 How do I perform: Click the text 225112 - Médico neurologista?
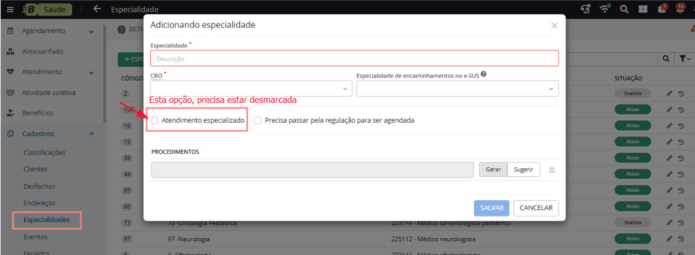tap(433, 239)
